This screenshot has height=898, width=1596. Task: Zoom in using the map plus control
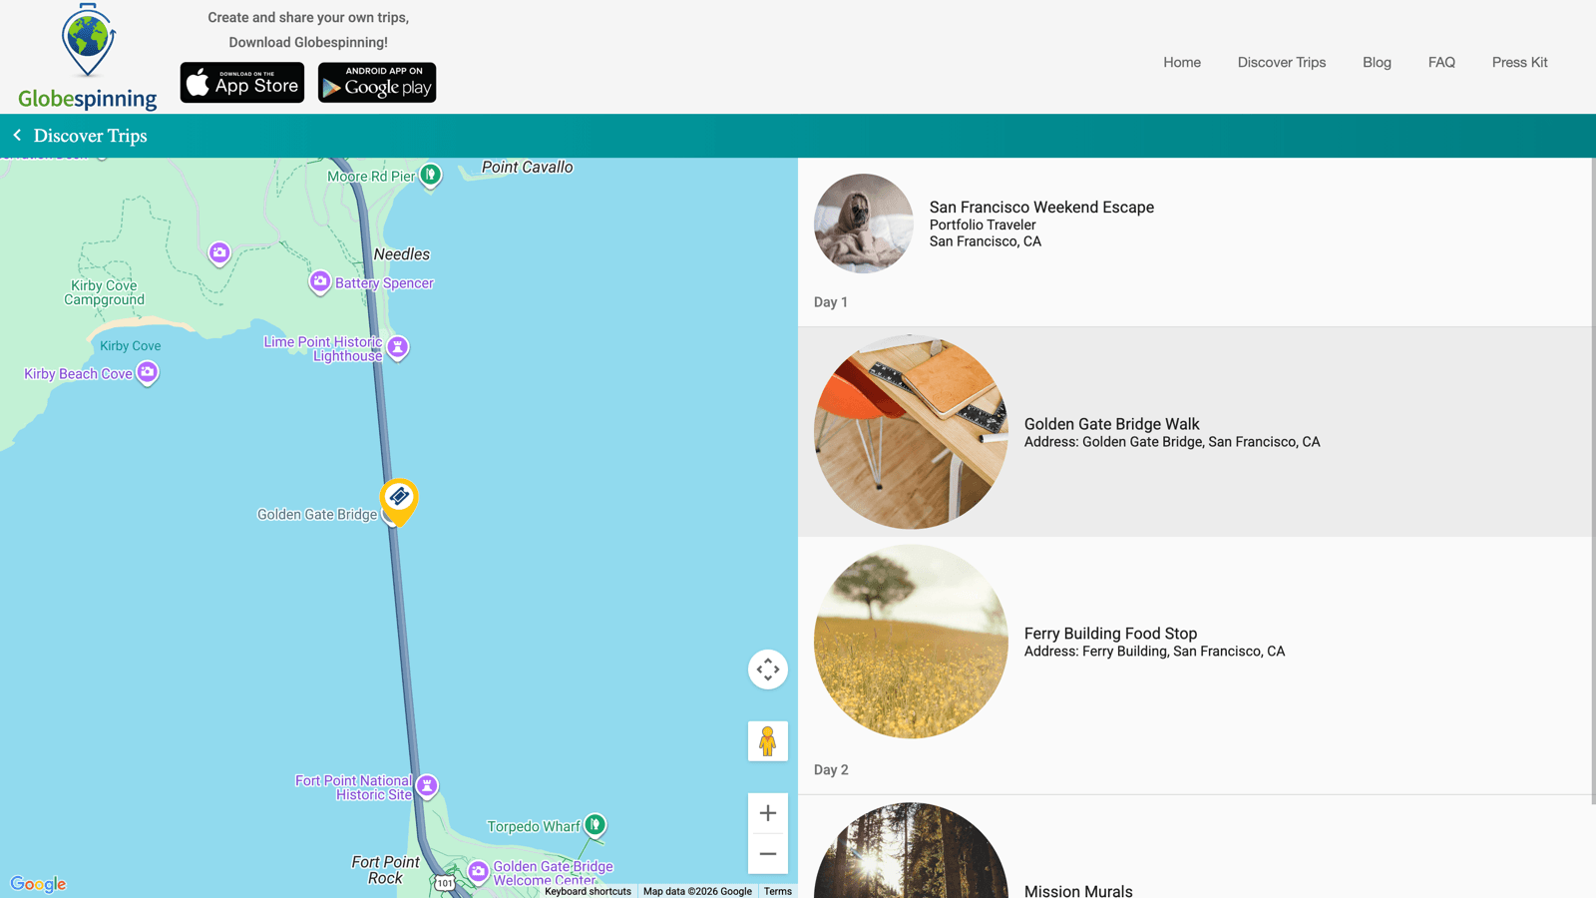[767, 812]
